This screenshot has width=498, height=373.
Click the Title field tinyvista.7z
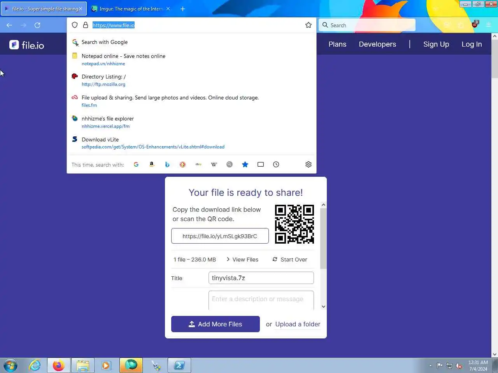[x=261, y=278]
